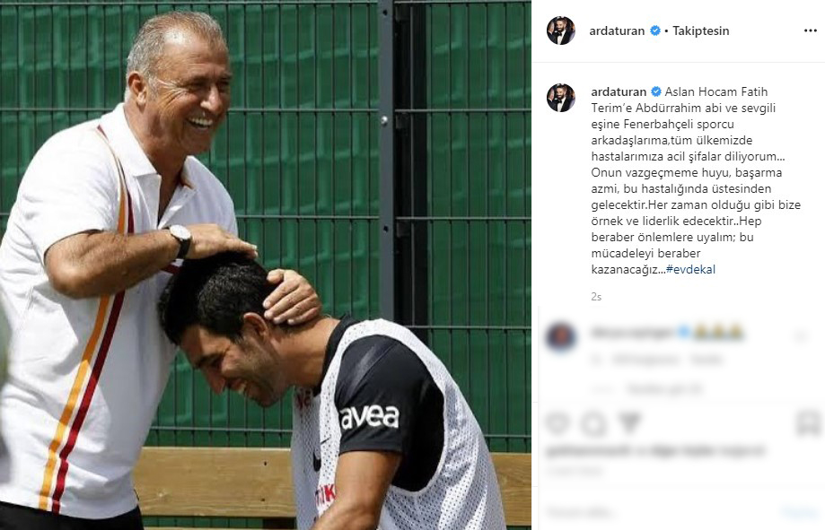Click verified badge in the caption
825x530 pixels.
point(656,92)
